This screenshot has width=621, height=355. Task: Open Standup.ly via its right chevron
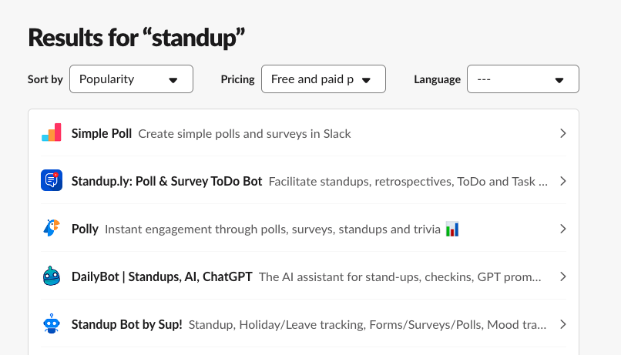562,181
